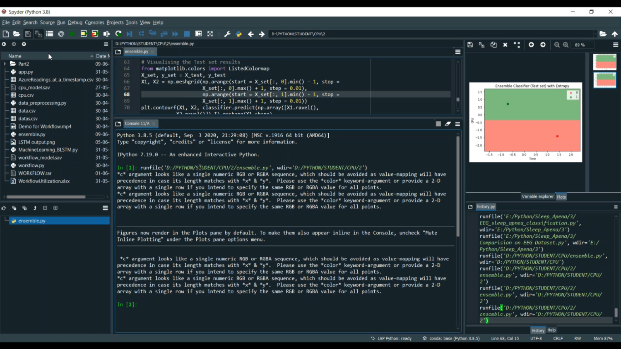This screenshot has width=621, height=349.
Task: Click the PYTHONPATH manager Python icon
Action: point(239,34)
